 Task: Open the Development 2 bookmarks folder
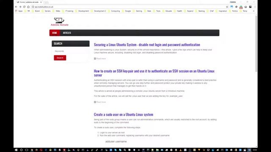point(99,11)
